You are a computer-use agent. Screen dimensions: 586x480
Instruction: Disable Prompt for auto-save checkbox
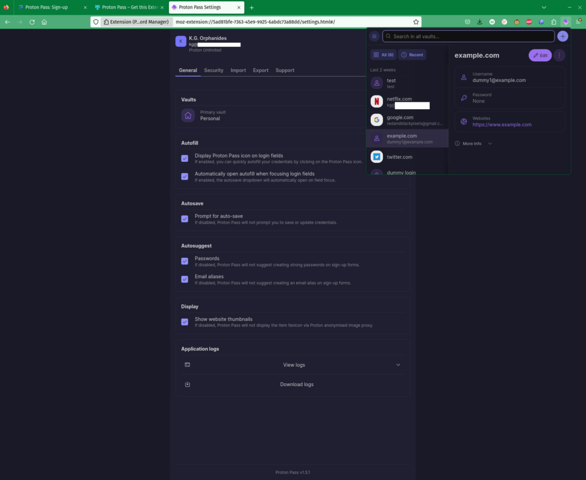pyautogui.click(x=185, y=219)
